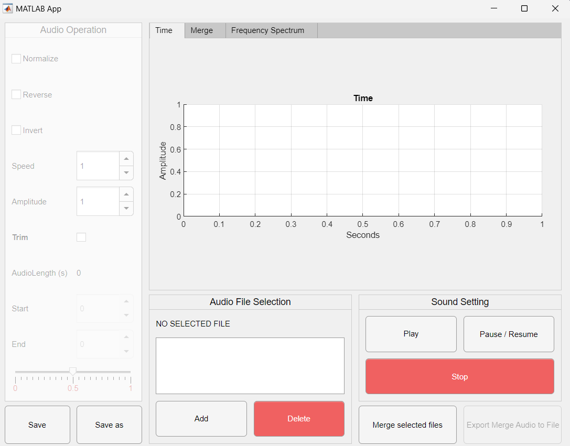
Task: Enable the Normalize checkbox
Action: pyautogui.click(x=16, y=59)
